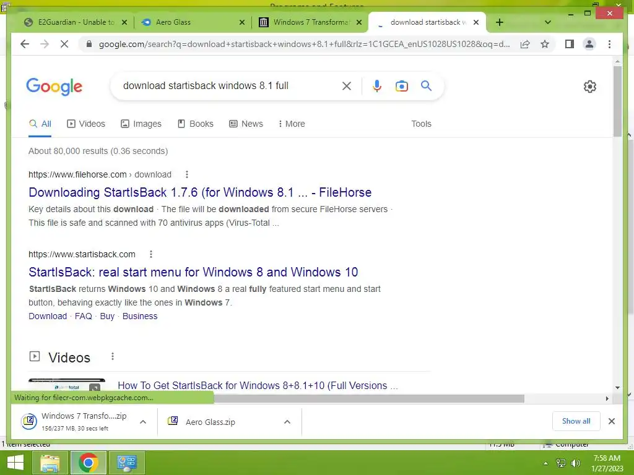Share this page icon in address bar
634x475 pixels.
(x=525, y=44)
